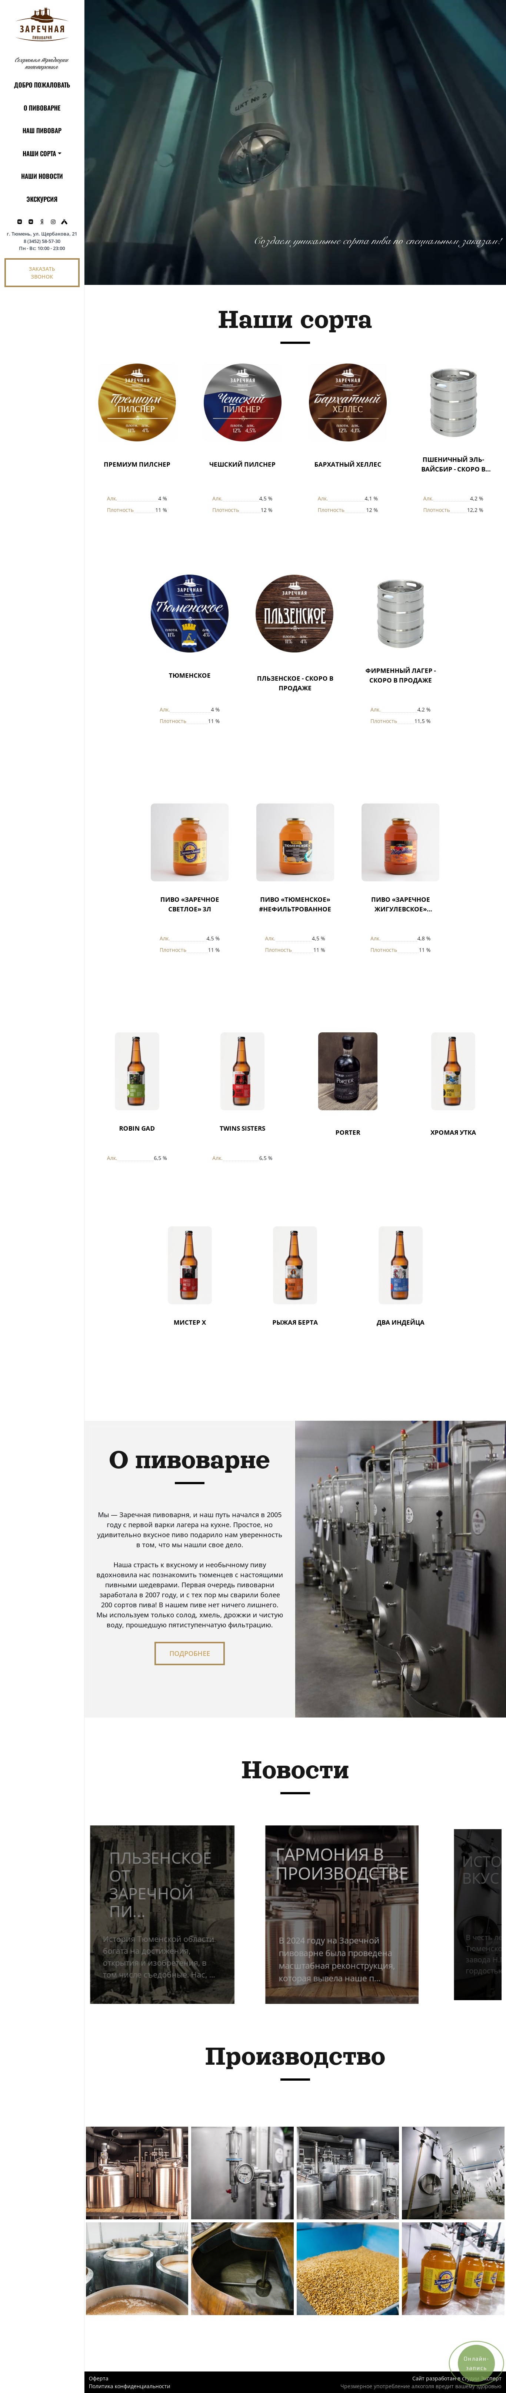Click the phone number 8 (3452) 58-57-30

coord(42,241)
